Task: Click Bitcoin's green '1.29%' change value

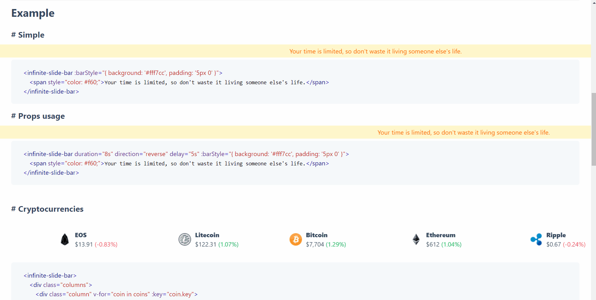Action: [335, 244]
